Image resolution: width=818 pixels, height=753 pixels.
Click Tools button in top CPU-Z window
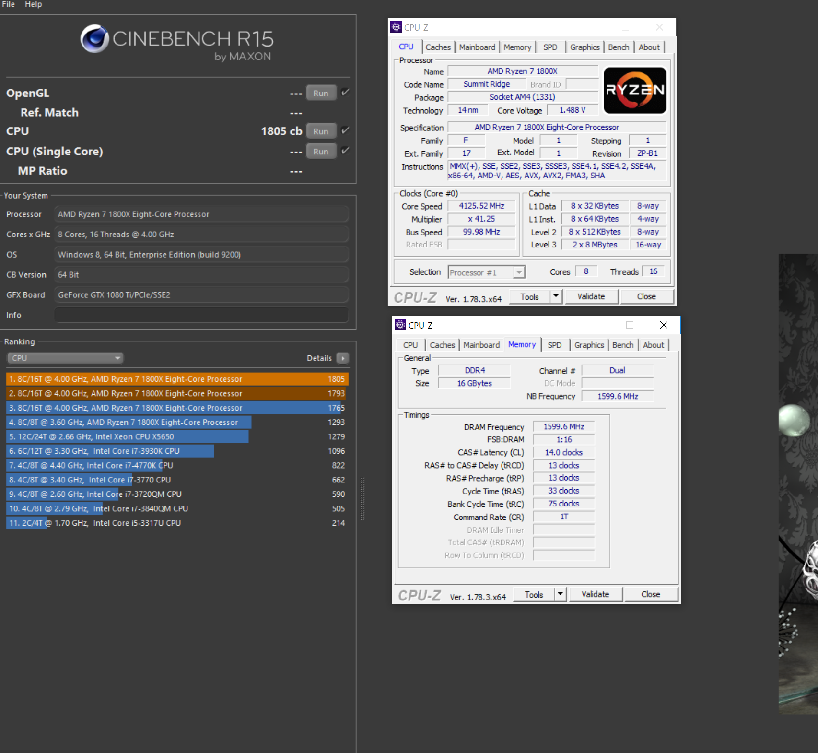pyautogui.click(x=529, y=296)
